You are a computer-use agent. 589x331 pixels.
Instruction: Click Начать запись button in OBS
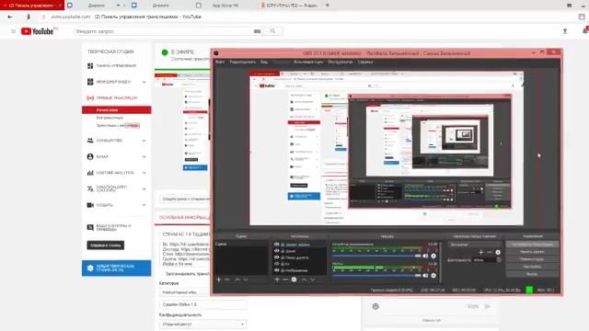point(532,252)
